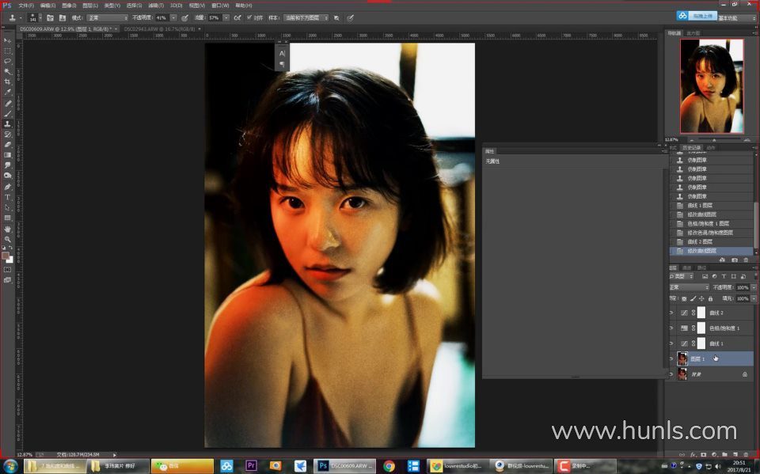Open layer blend mode dropdown in Layers panel
The height and width of the screenshot is (474, 760).
coord(690,287)
